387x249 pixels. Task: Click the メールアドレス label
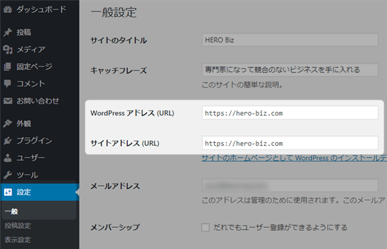[x=115, y=186]
